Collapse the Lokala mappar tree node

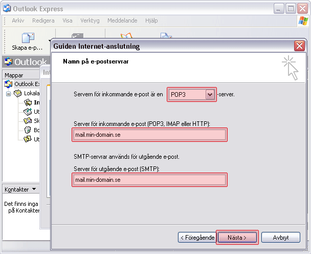[x=8, y=94]
